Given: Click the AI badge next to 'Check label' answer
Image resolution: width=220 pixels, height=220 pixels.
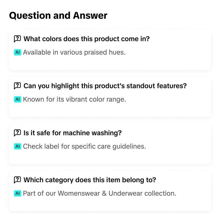Looking at the screenshot, I should [x=18, y=146].
